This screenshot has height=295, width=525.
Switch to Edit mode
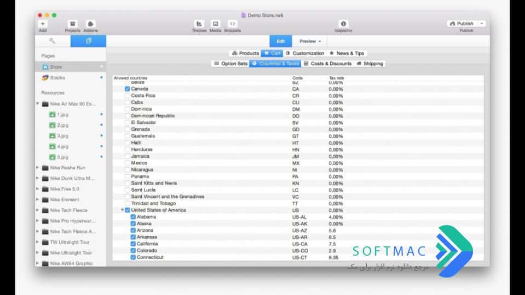pos(281,41)
